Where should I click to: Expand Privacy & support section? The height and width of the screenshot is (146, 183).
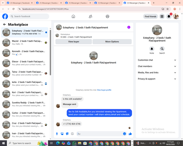157,79
